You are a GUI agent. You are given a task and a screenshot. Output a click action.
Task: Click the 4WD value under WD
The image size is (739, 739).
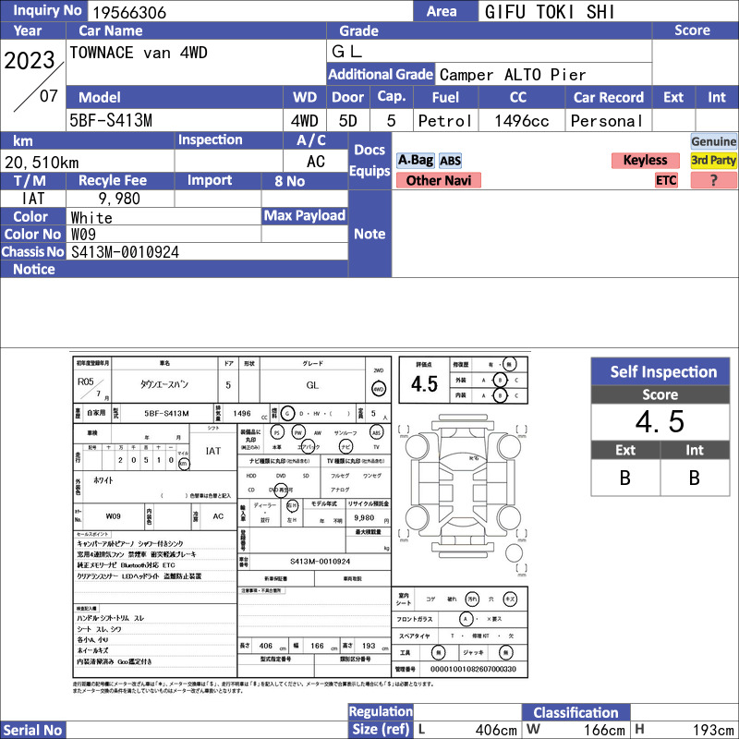[x=305, y=121]
